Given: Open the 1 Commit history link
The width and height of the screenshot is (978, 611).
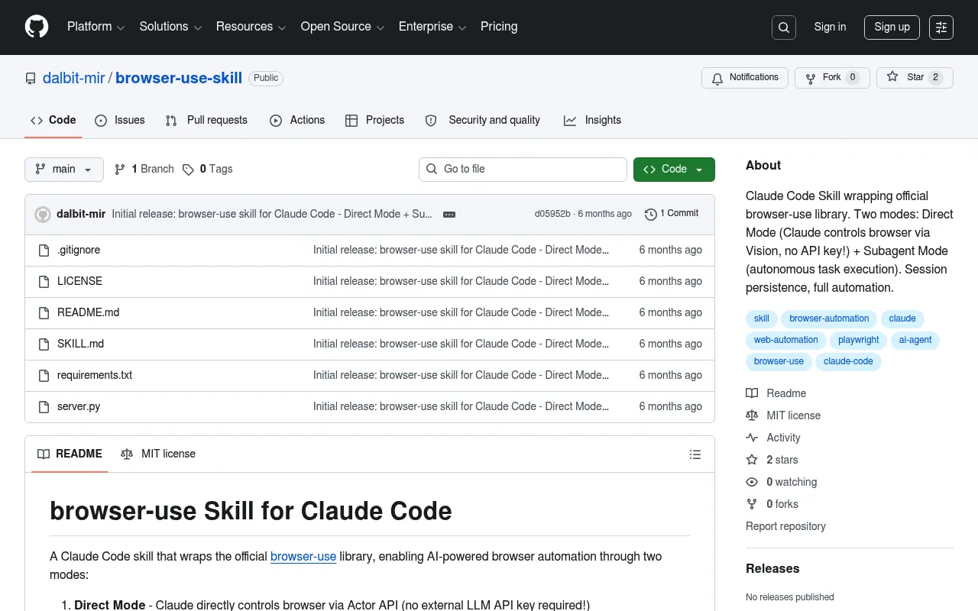Looking at the screenshot, I should tap(672, 214).
